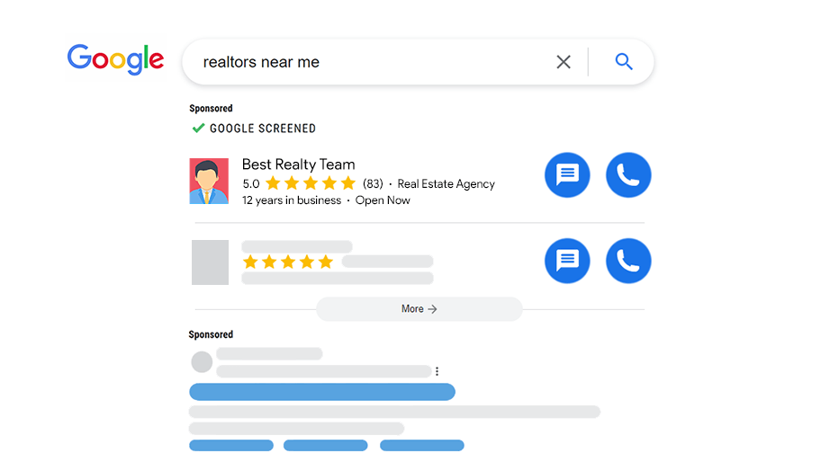Image resolution: width=821 pixels, height=453 pixels.
Task: Click the Google logo
Action: tap(116, 59)
